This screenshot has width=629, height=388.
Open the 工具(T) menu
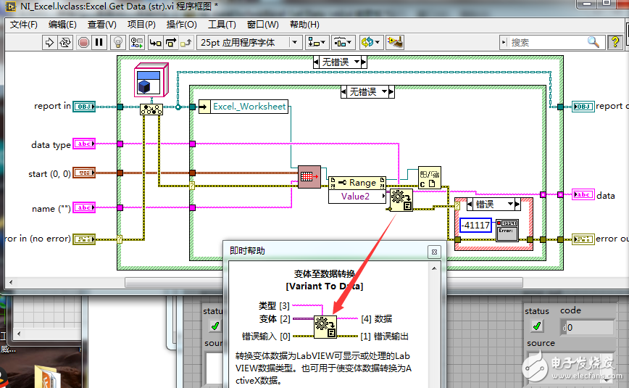222,25
